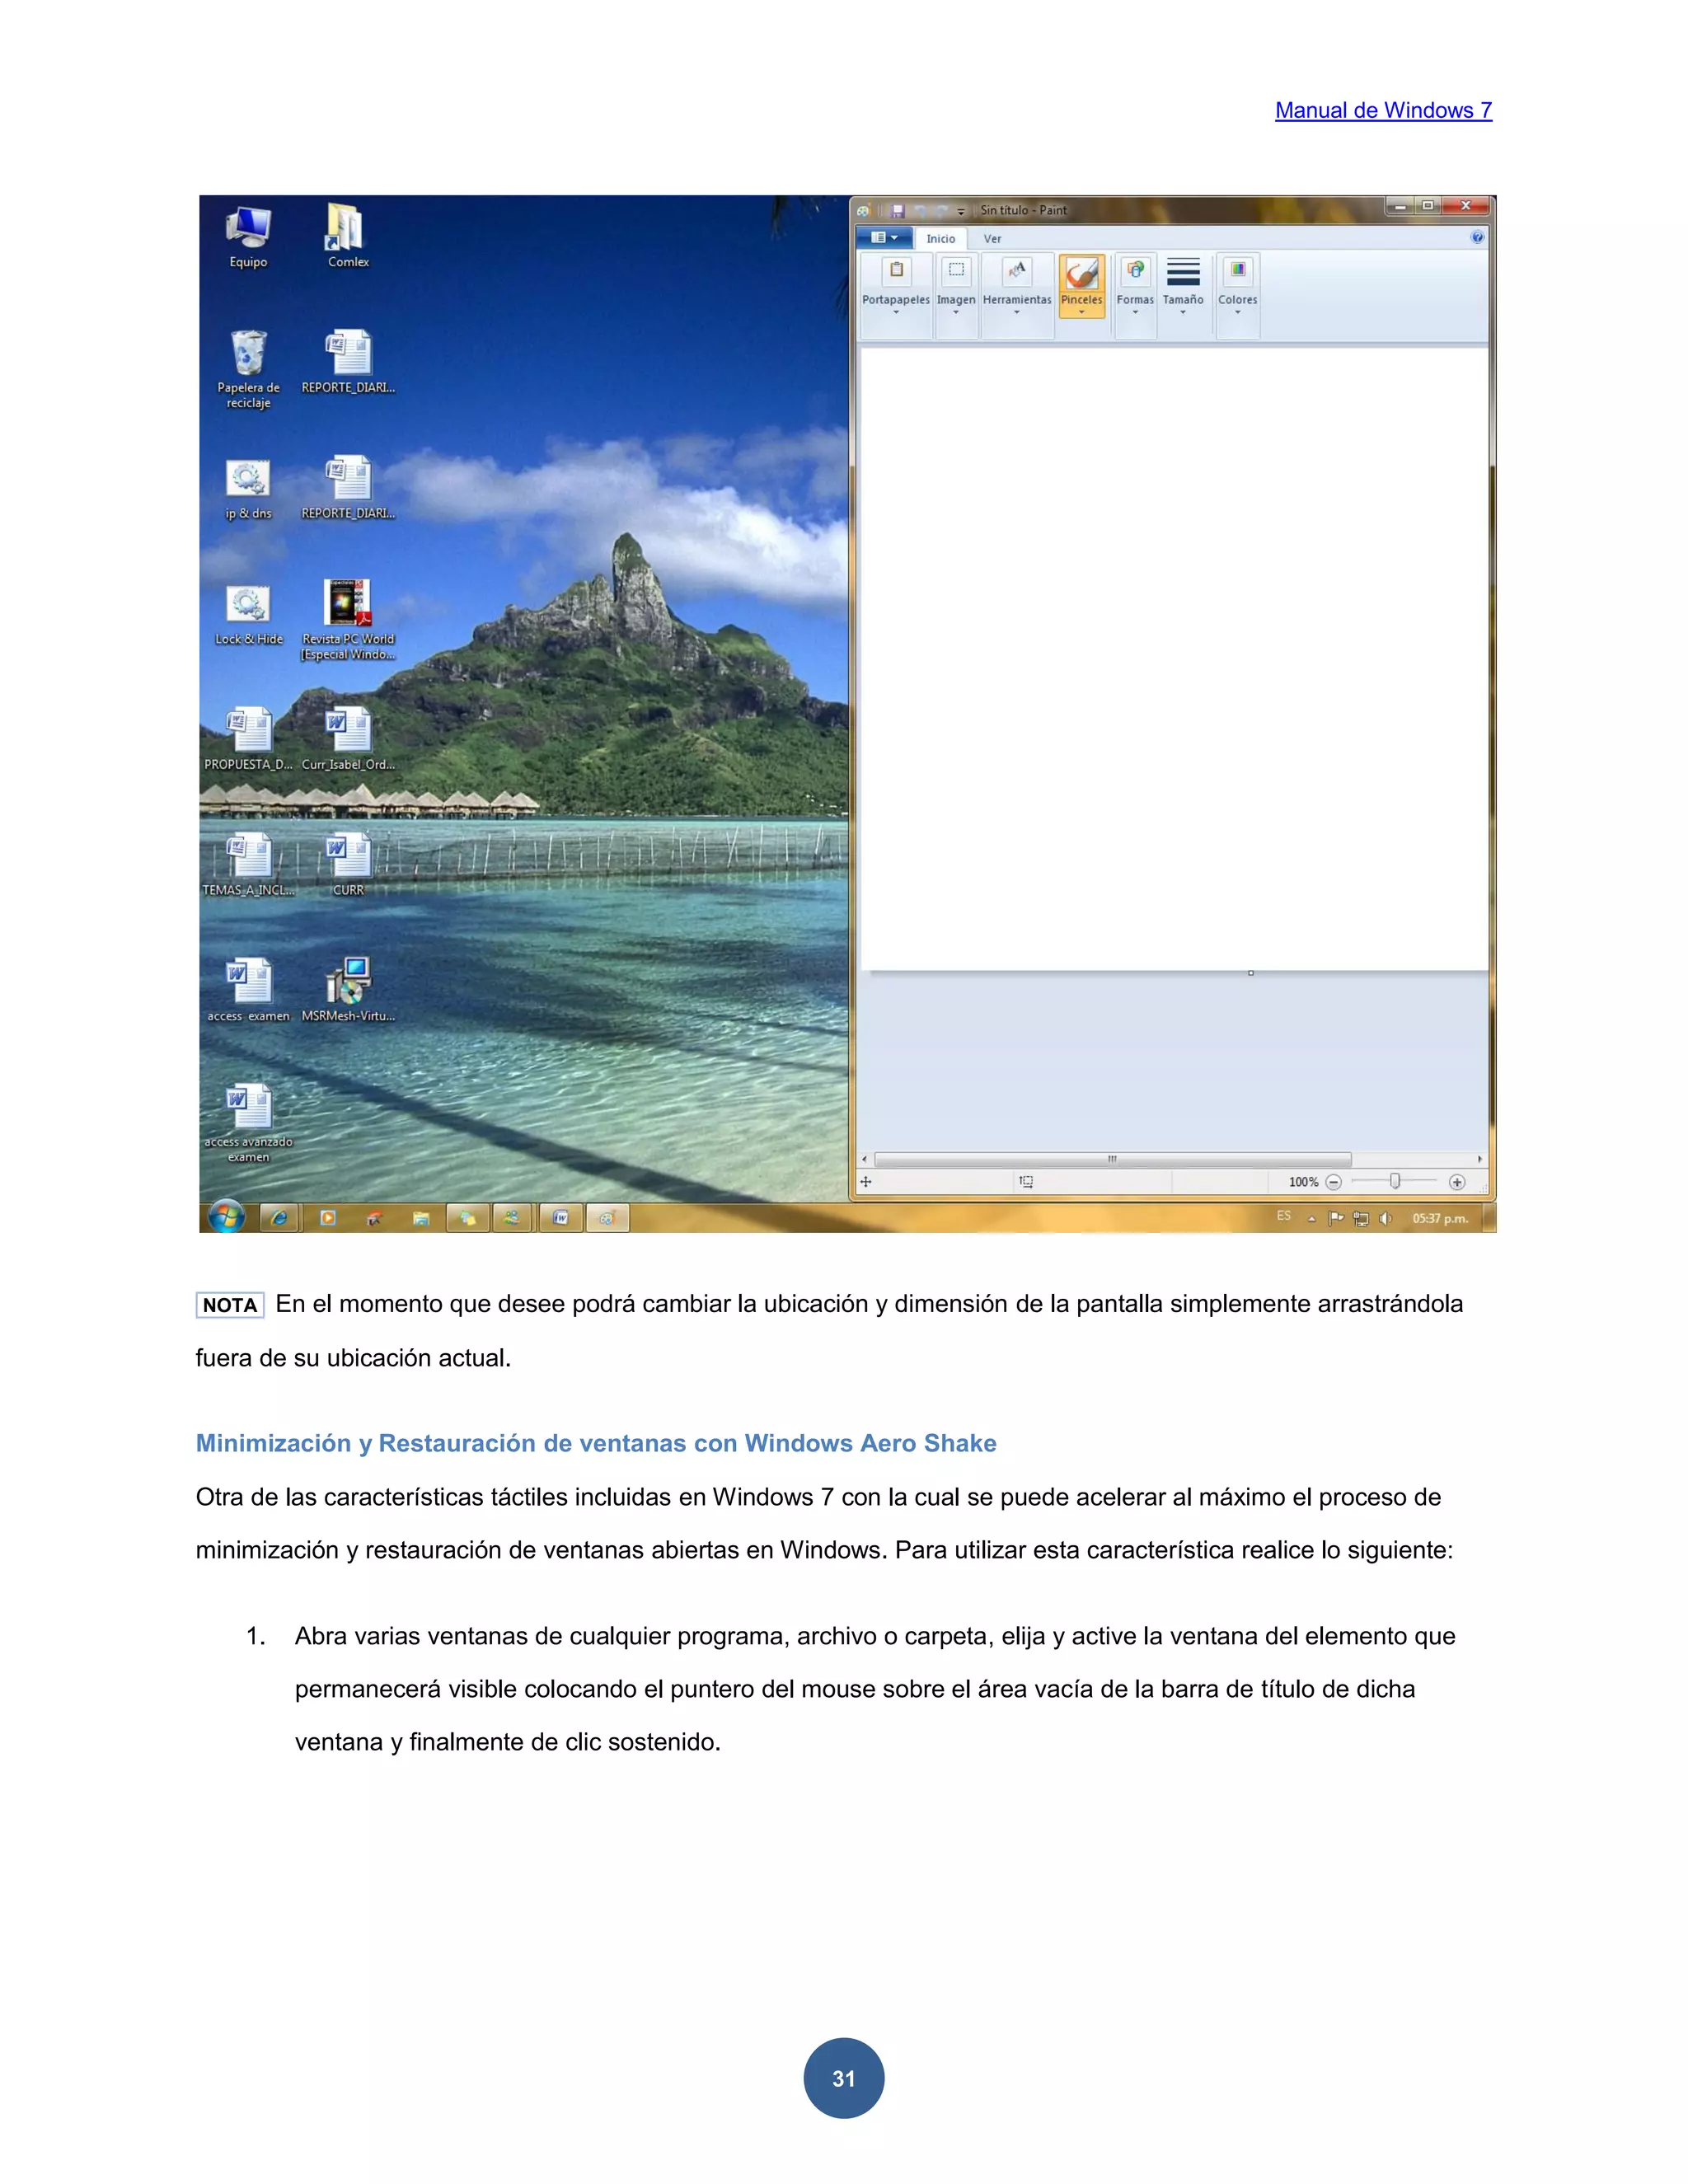Click the network tray icon
Image resolution: width=1688 pixels, height=2184 pixels.
(1360, 1218)
